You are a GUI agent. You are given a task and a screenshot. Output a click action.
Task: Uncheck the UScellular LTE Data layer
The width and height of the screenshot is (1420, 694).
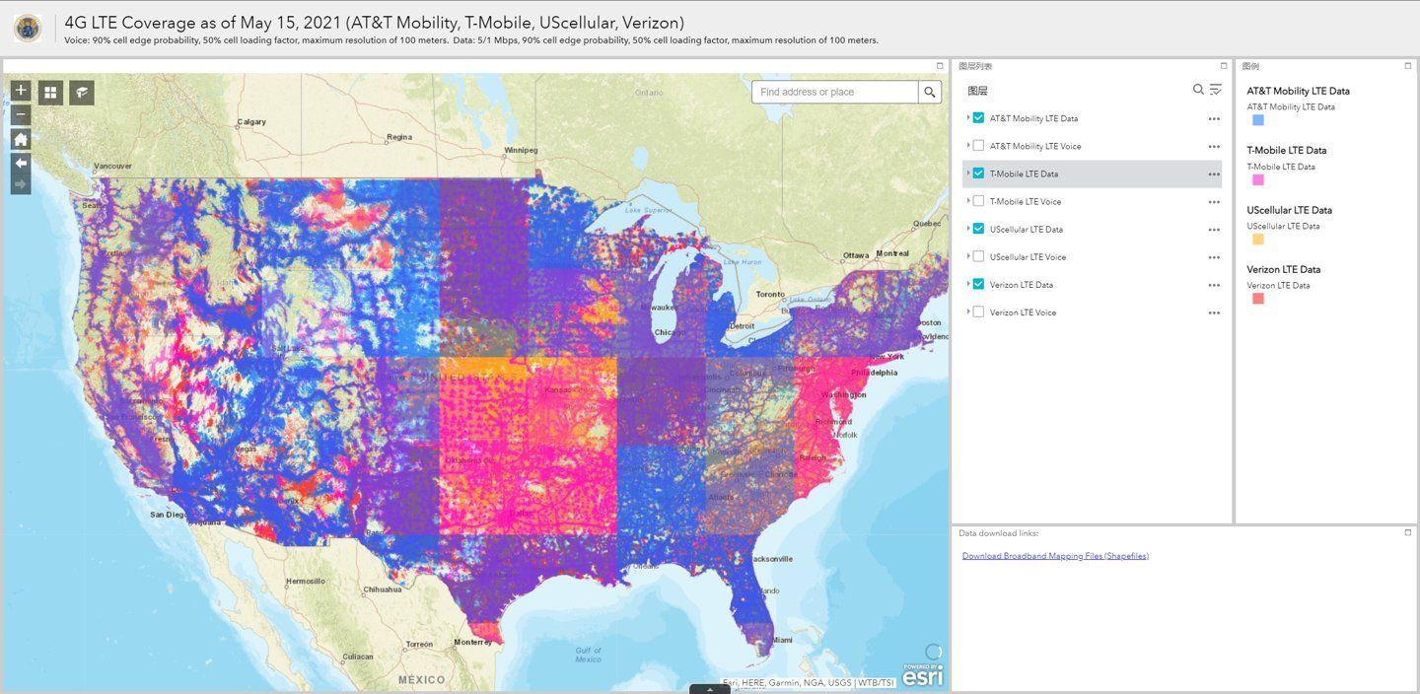click(x=978, y=229)
